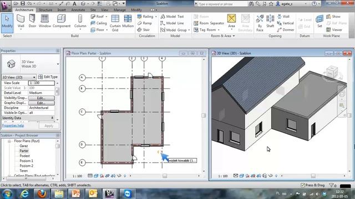Collapse the Floor Plans tree node
Image resolution: width=355 pixels, height=199 pixels.
[x=9, y=141]
